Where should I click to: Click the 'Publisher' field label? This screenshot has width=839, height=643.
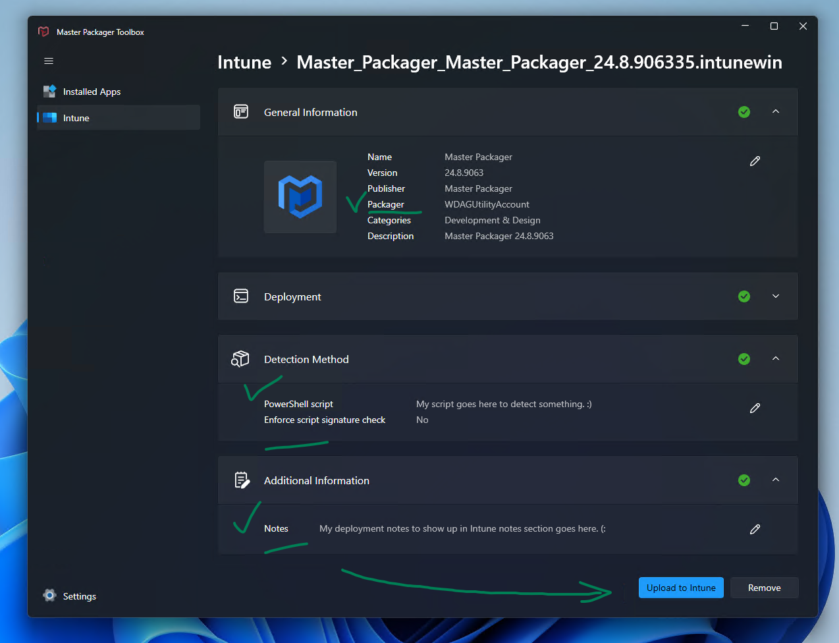(386, 188)
